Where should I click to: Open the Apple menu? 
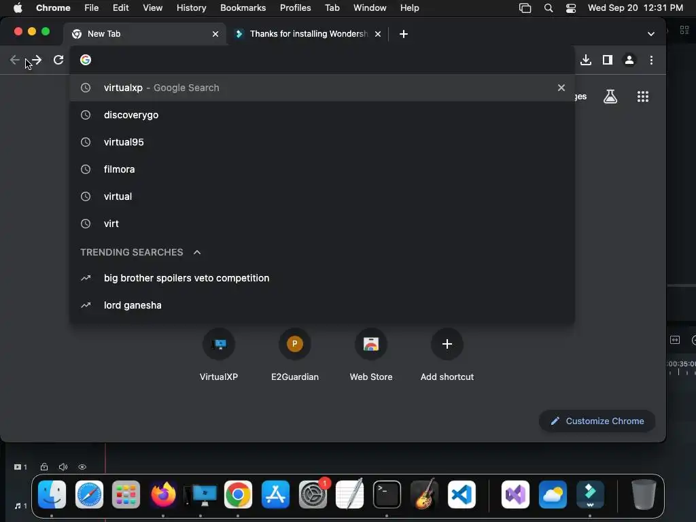pos(18,8)
